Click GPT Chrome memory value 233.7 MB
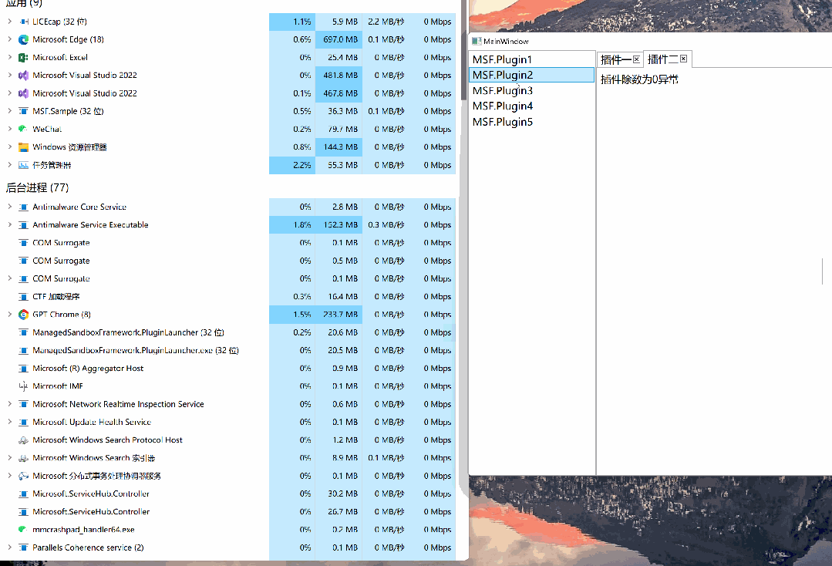832x566 pixels. 340,315
